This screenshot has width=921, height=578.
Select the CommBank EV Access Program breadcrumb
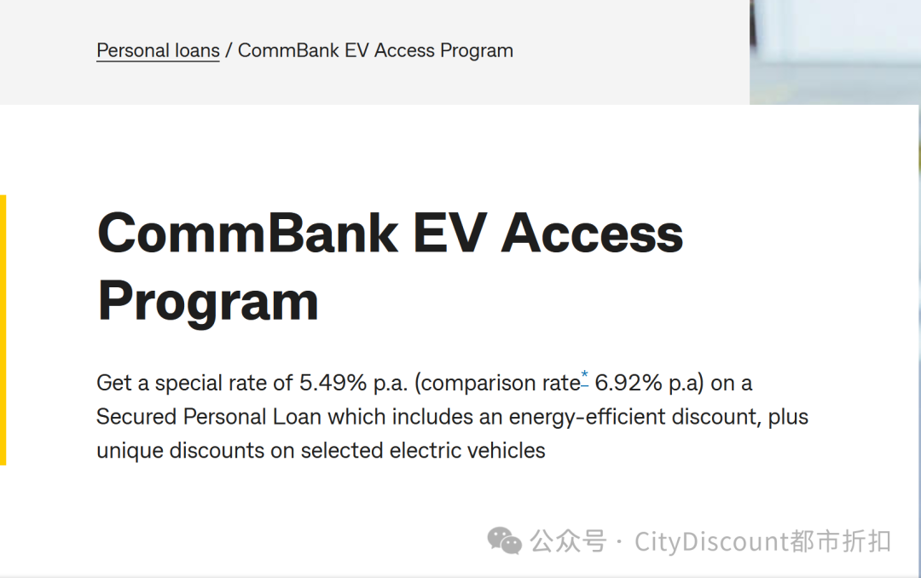375,51
